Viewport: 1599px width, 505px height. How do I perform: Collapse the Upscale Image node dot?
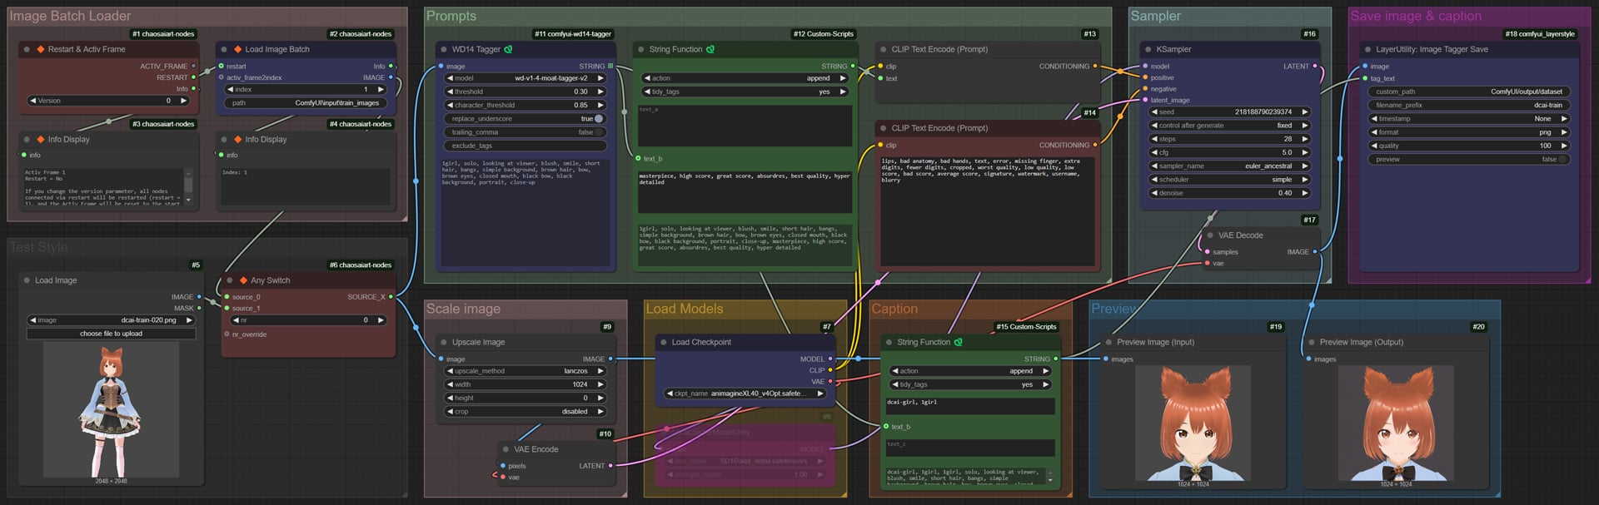pos(443,342)
